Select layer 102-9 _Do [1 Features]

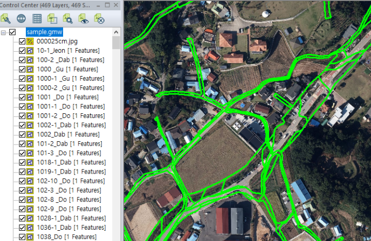69,209
